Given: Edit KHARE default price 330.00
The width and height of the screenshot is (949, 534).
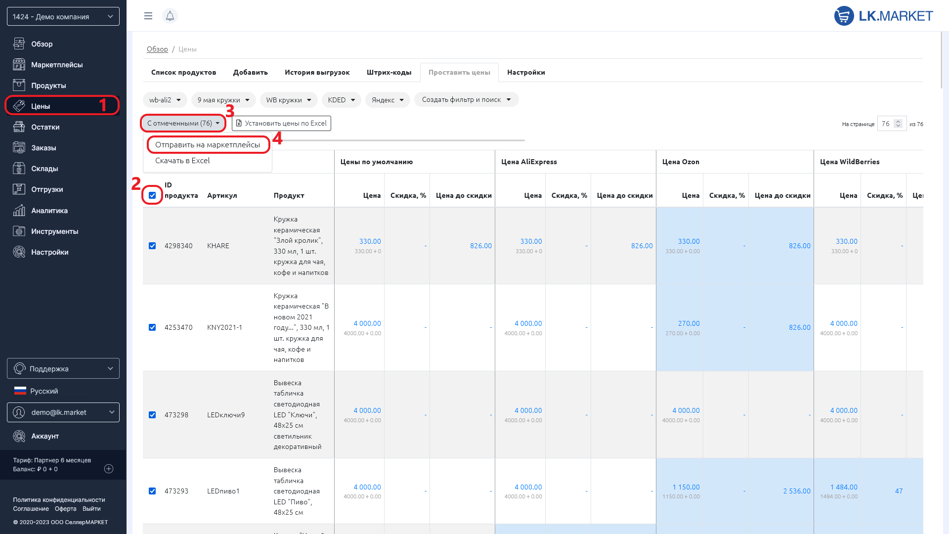Looking at the screenshot, I should [370, 241].
